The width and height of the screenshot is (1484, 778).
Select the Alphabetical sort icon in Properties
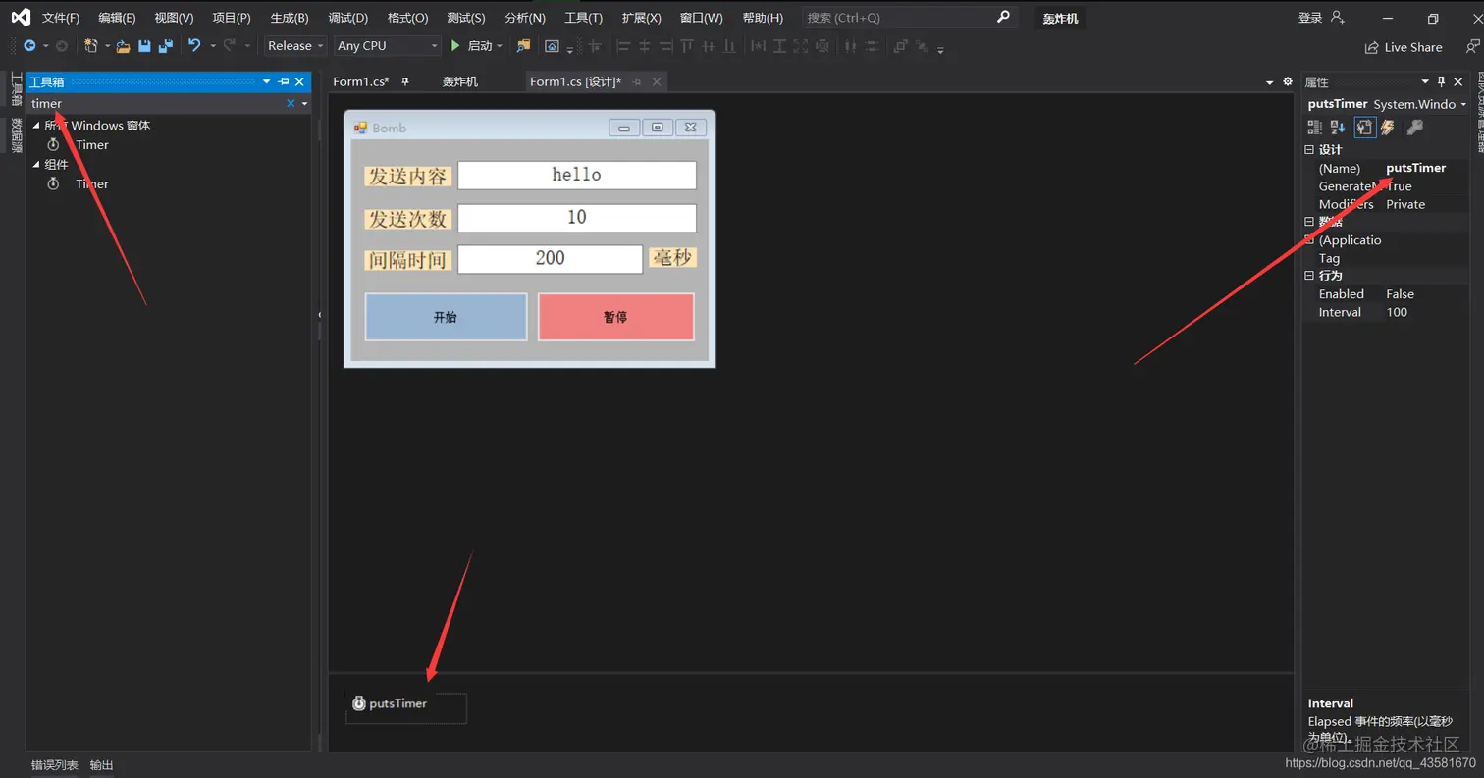click(x=1338, y=127)
